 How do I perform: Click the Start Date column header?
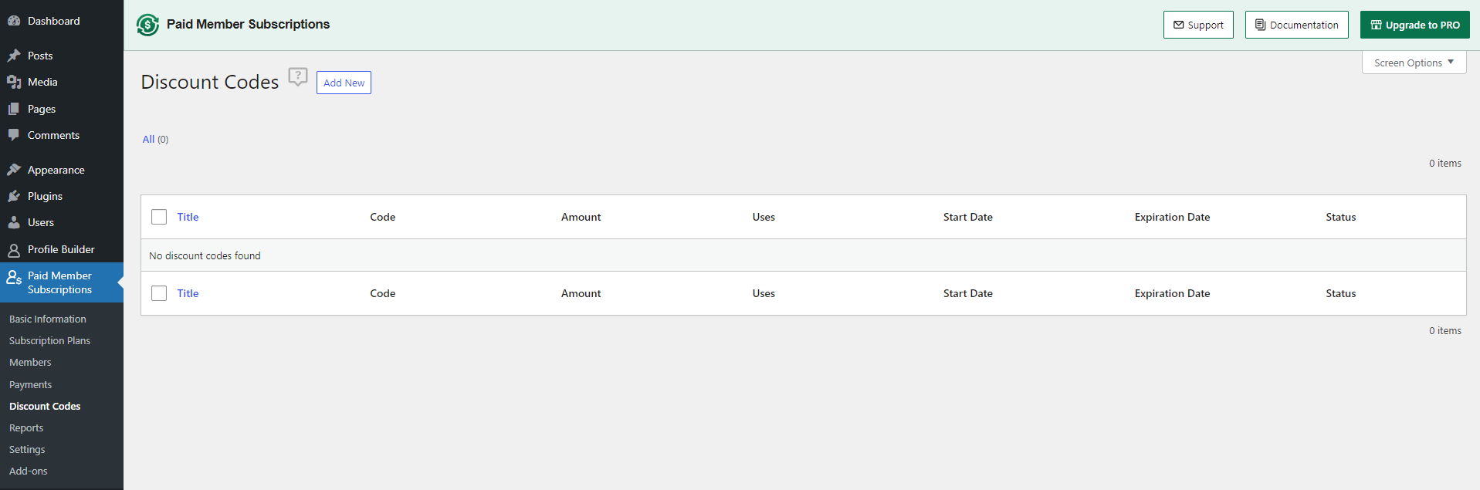tap(968, 217)
